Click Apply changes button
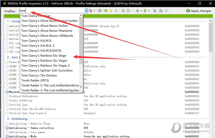This screenshot has height=138, width=215. click(199, 11)
